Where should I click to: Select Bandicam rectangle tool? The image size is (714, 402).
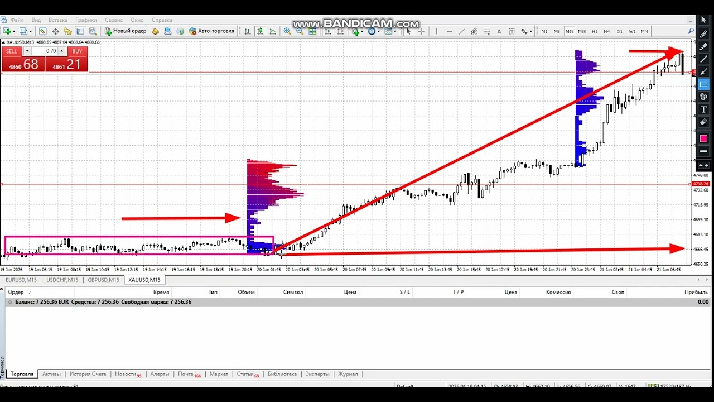703,84
